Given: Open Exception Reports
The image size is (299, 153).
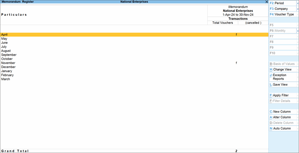Looking at the screenshot, I should click(x=283, y=77).
